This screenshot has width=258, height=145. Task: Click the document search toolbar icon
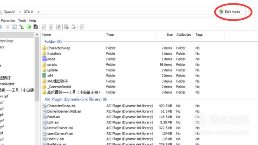pos(44,27)
